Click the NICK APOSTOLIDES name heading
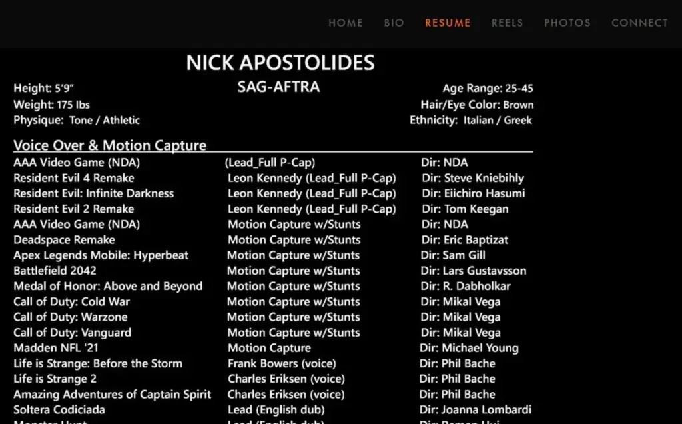The height and width of the screenshot is (424, 682). [x=280, y=63]
